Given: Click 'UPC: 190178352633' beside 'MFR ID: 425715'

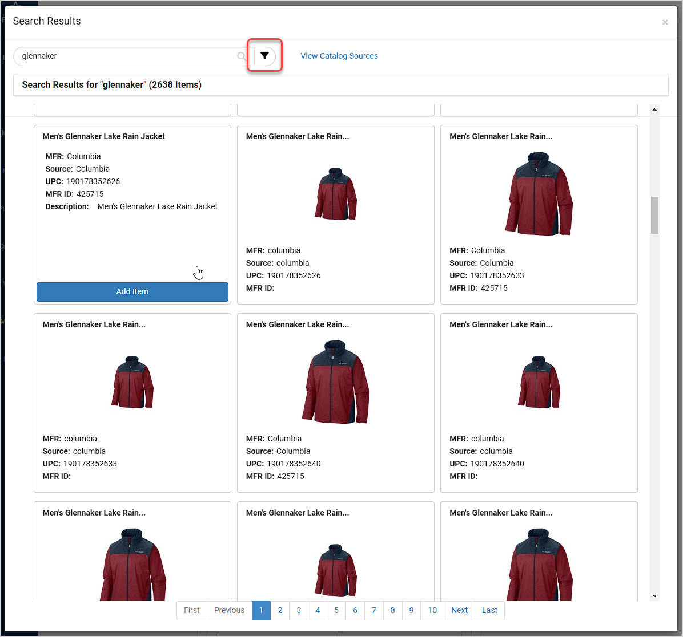Looking at the screenshot, I should click(487, 275).
